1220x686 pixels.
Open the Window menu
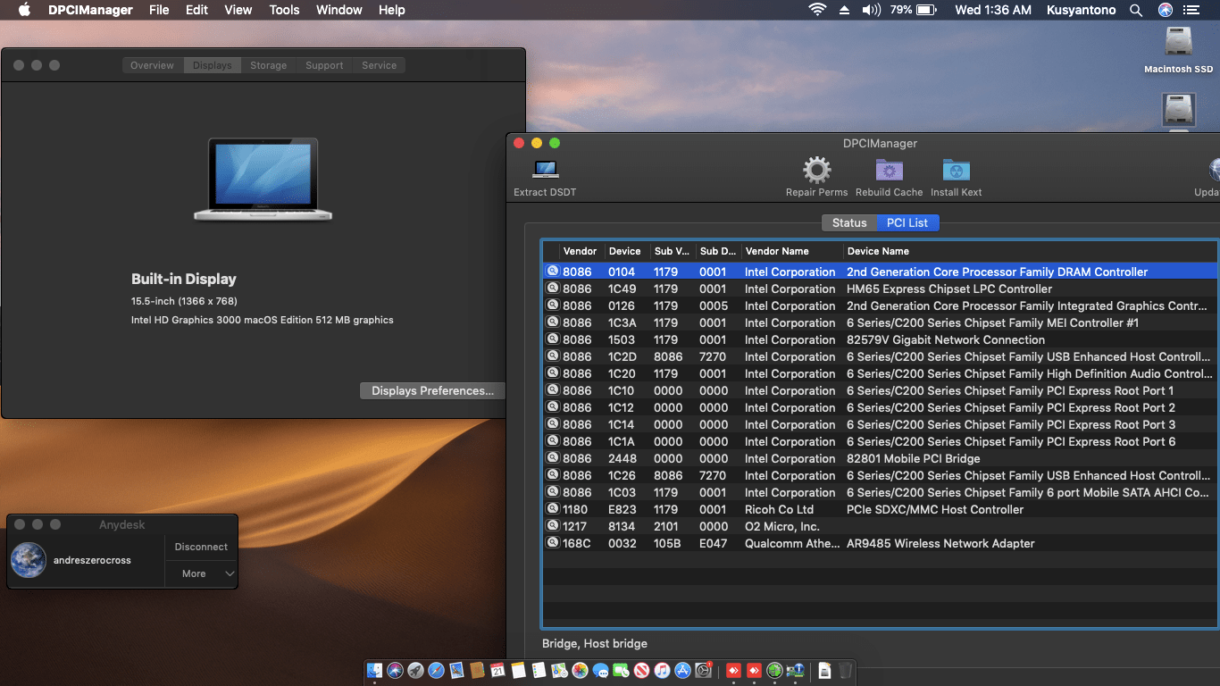point(339,10)
